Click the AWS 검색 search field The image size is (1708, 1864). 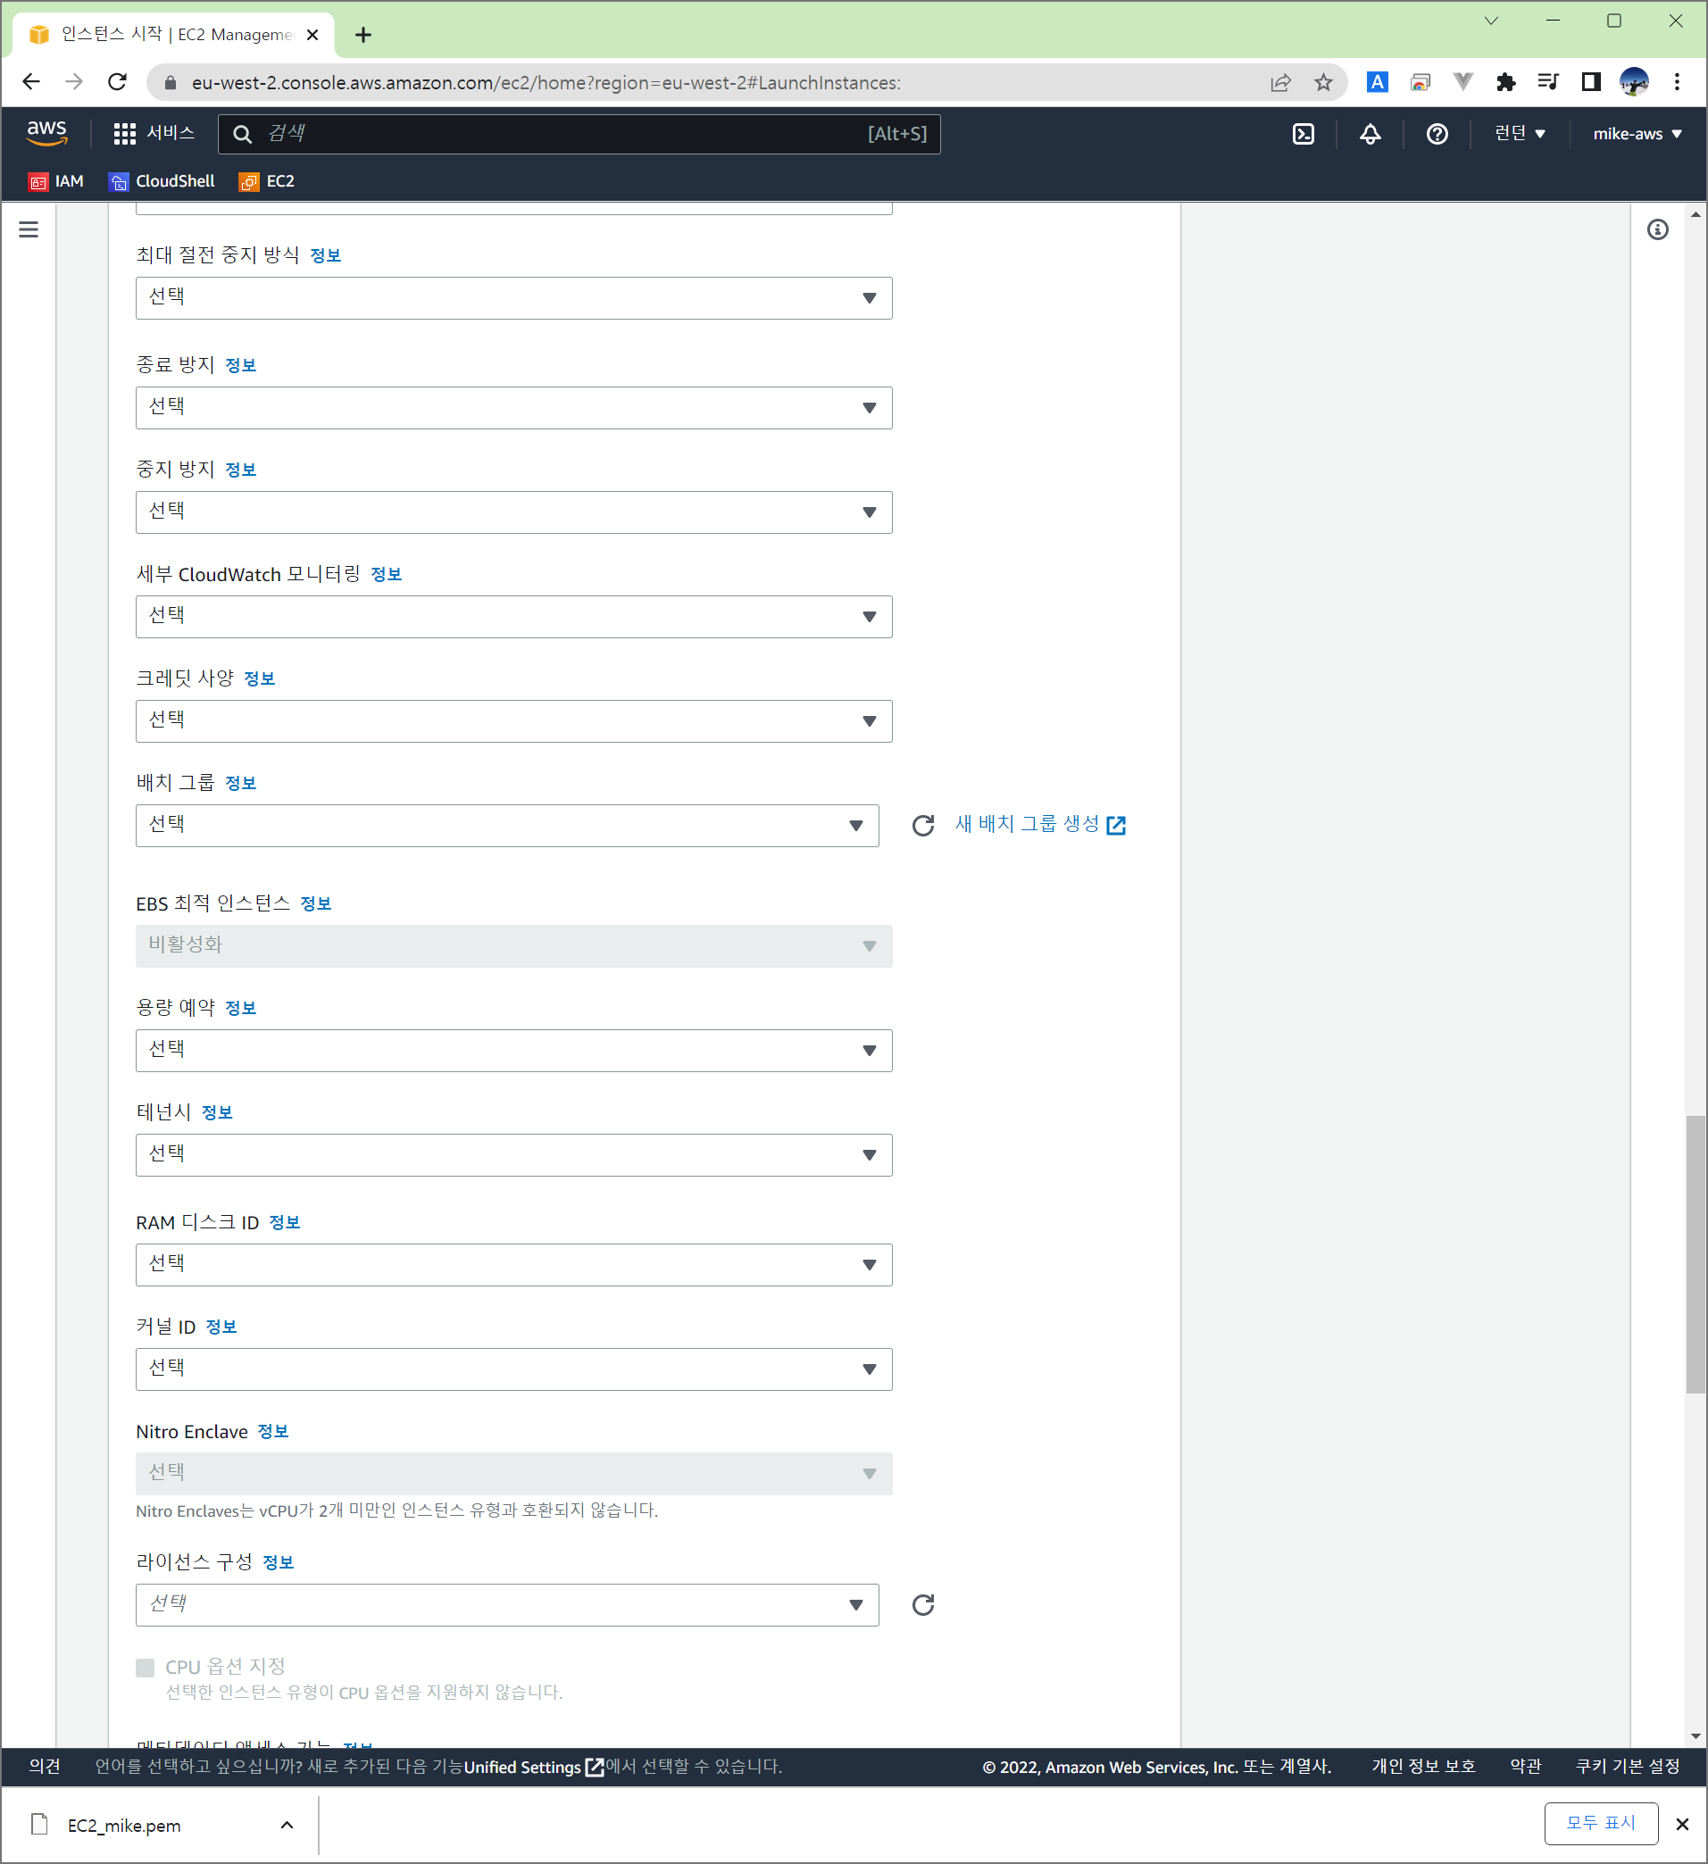[579, 134]
